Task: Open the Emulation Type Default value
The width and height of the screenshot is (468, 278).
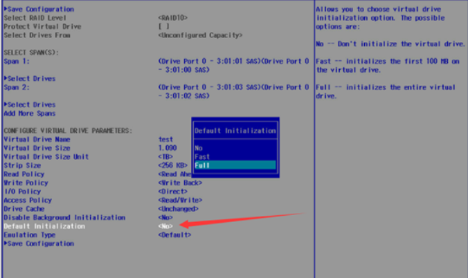Action: pos(174,235)
